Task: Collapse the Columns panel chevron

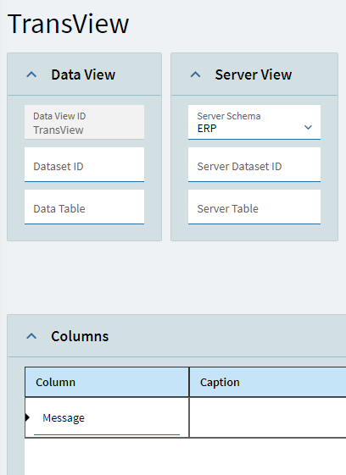Action: (x=31, y=336)
